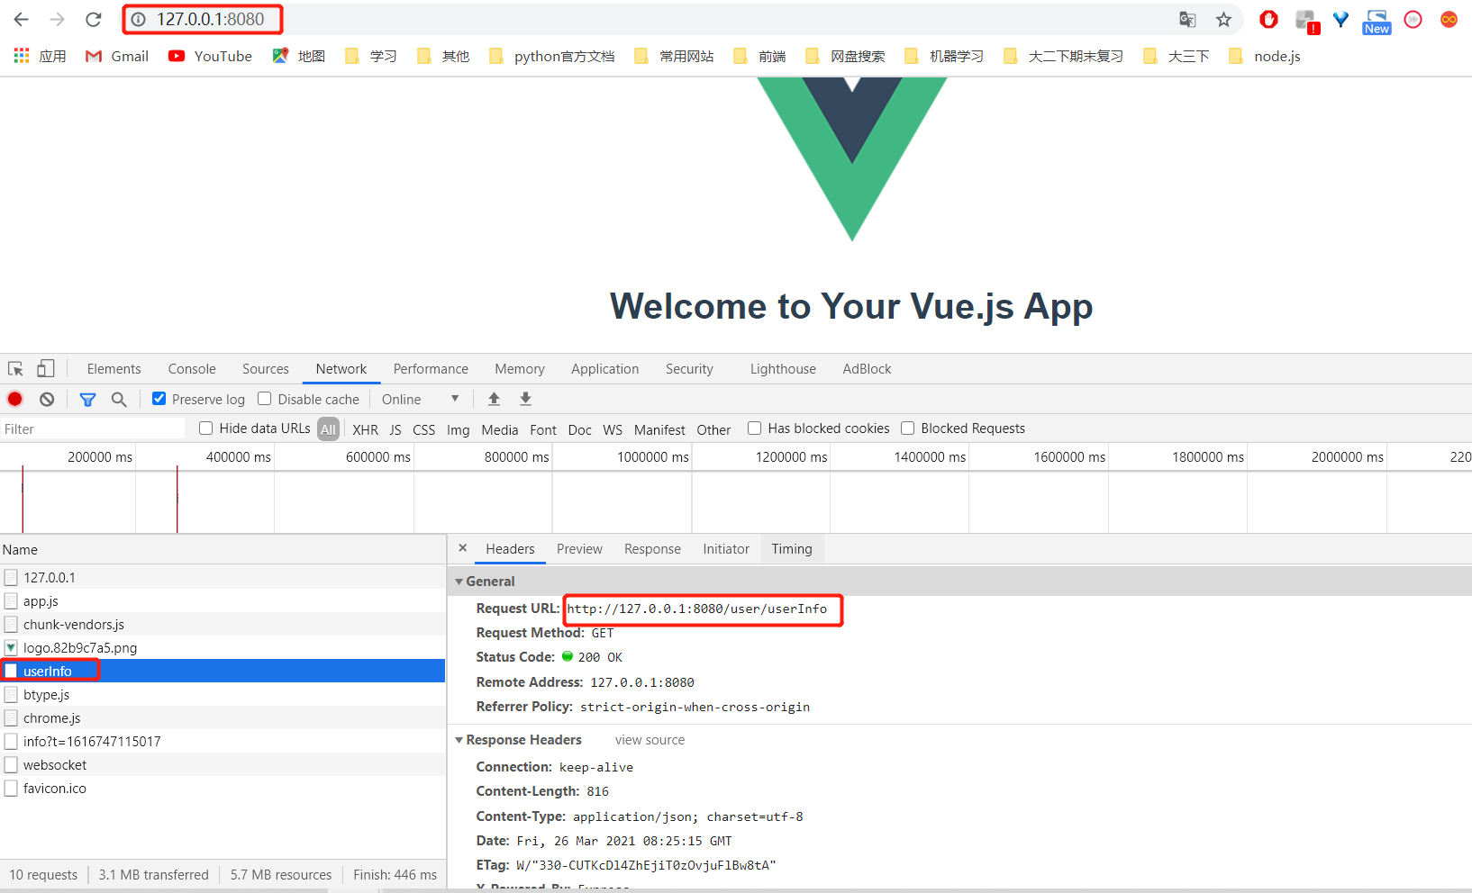
Task: Select the favicon.ico request row
Action: tap(223, 788)
